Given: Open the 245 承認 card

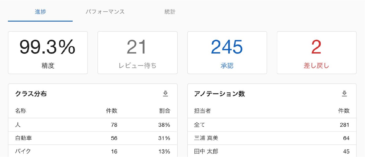Looking at the screenshot, I should [227, 53].
